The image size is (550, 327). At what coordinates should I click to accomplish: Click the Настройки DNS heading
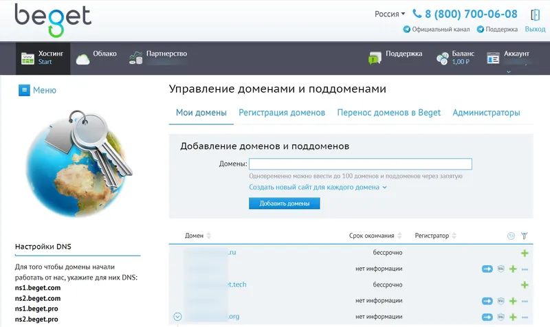(x=43, y=247)
